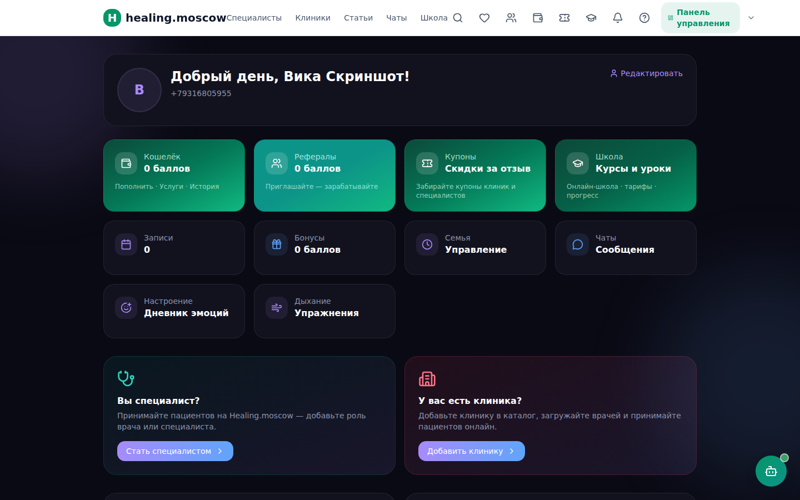
Task: Open Дневник эмоций title
Action: click(x=186, y=313)
